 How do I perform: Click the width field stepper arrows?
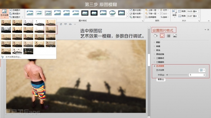coord(198,16)
